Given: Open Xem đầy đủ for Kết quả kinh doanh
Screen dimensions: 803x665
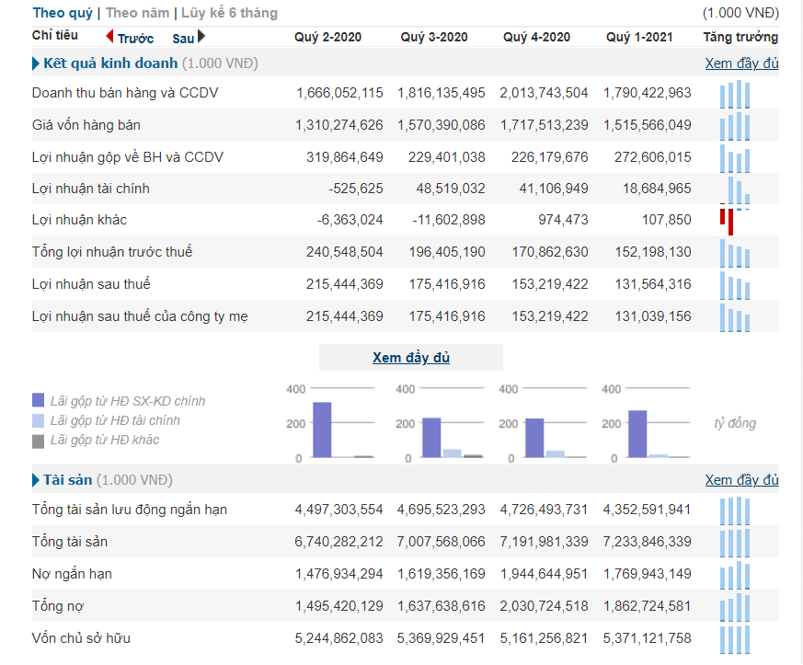Looking at the screenshot, I should pyautogui.click(x=741, y=63).
